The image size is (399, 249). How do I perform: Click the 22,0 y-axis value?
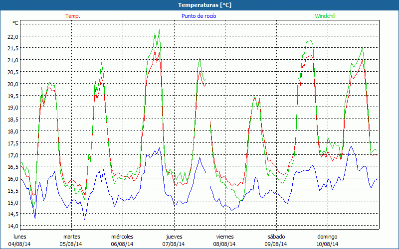pos(13,36)
